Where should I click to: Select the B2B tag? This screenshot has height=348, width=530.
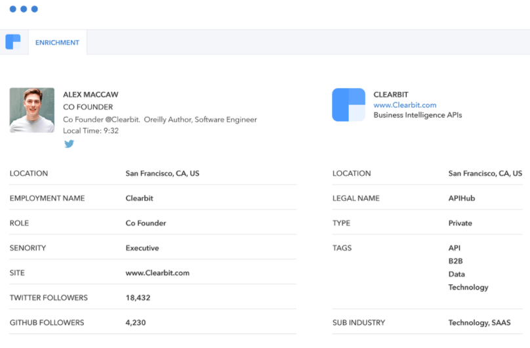tap(455, 261)
